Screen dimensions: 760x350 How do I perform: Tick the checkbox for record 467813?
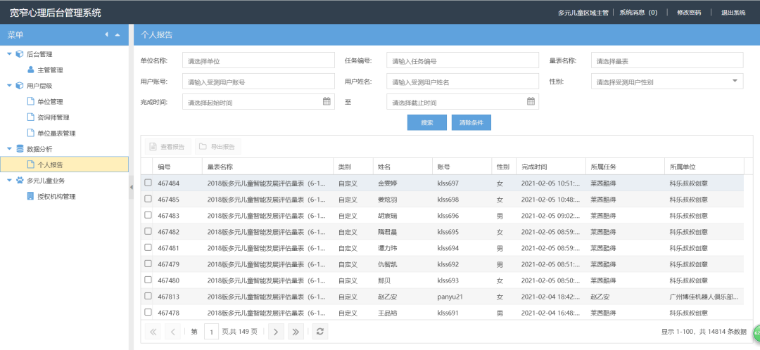[148, 296]
